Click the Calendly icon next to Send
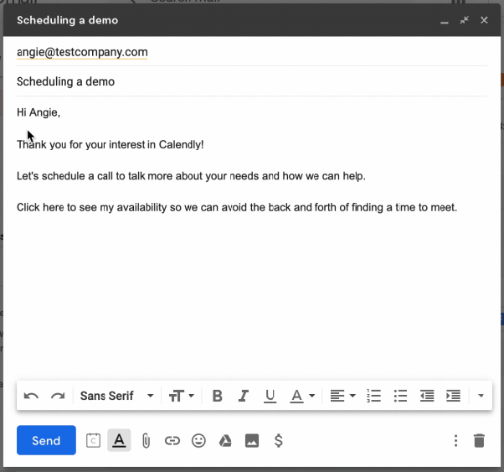 (x=93, y=441)
